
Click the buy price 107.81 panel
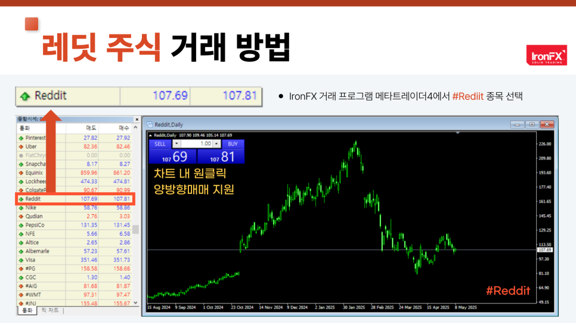221,156
